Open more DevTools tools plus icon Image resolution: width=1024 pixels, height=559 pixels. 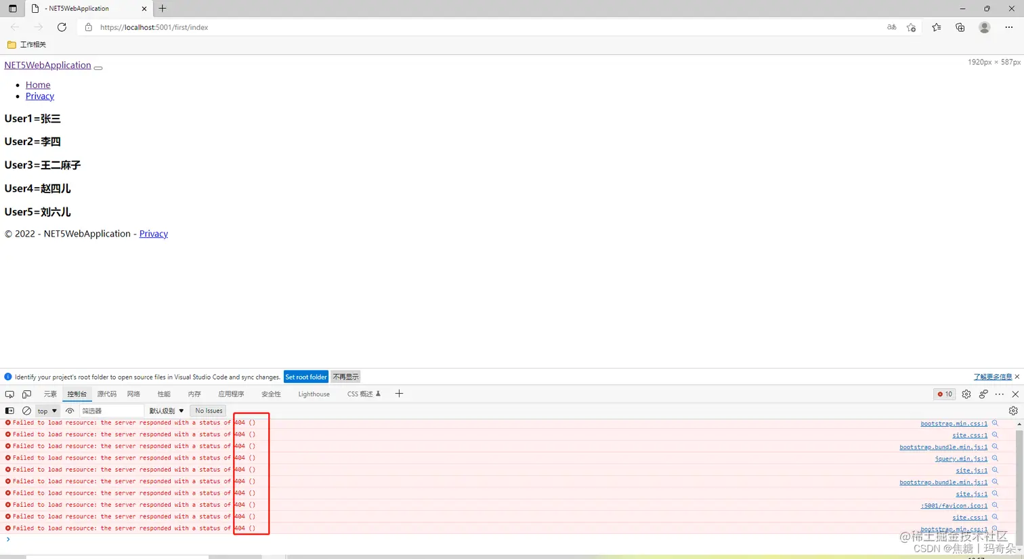(x=399, y=394)
